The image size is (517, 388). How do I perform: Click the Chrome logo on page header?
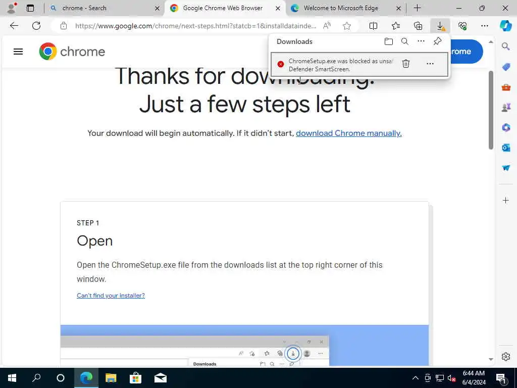72,52
